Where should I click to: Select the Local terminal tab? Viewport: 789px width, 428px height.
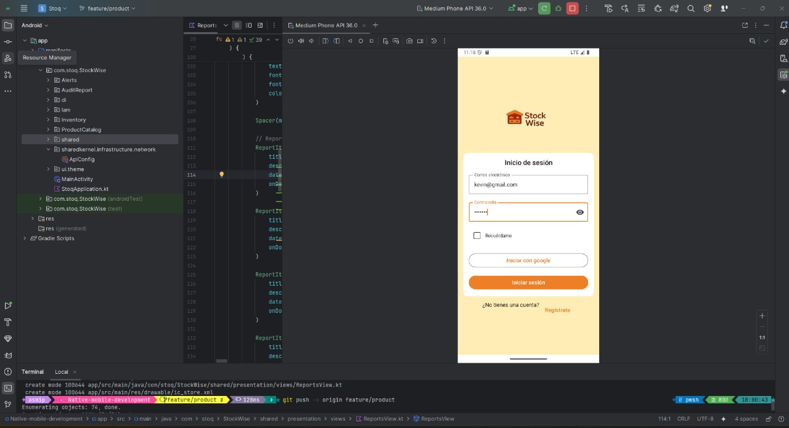(62, 372)
